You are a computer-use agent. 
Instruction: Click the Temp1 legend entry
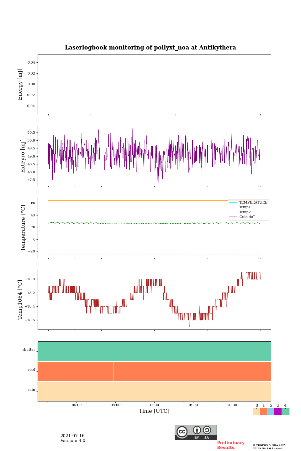click(x=240, y=207)
